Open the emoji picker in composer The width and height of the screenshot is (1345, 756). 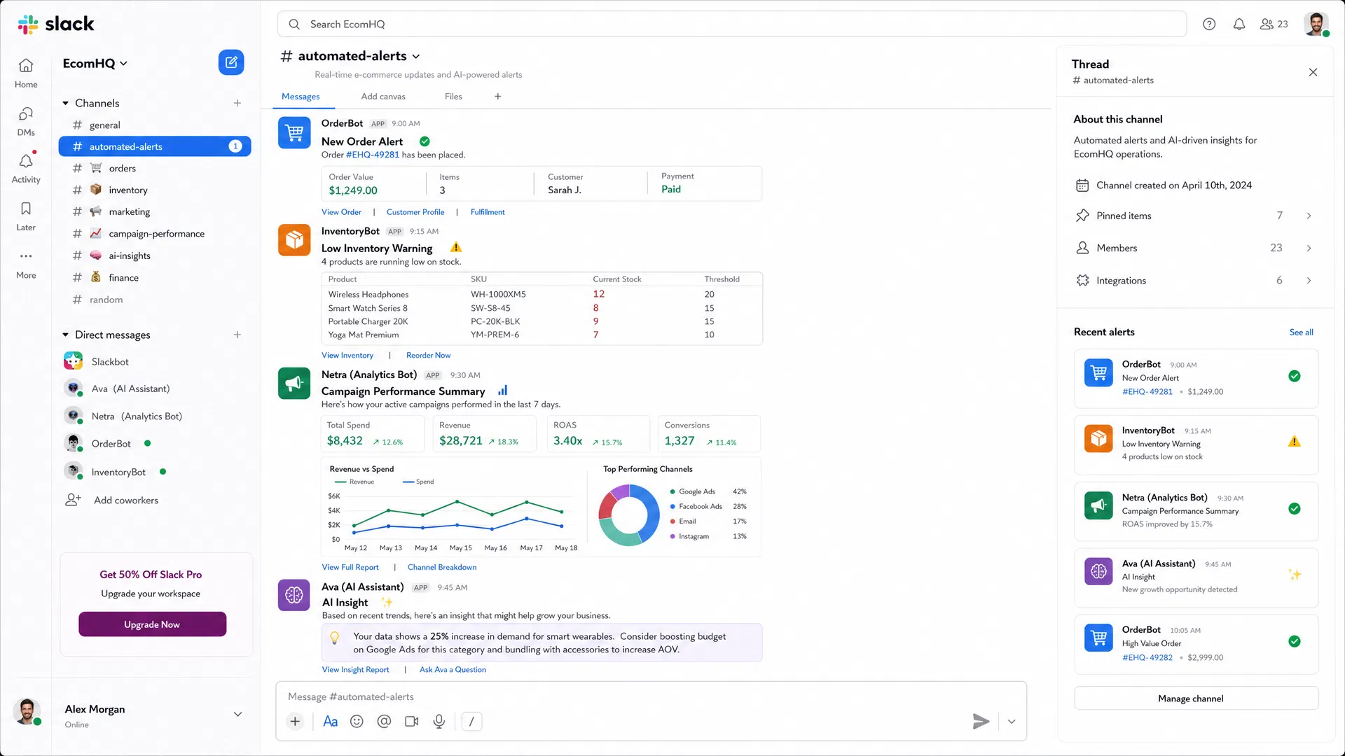coord(357,722)
